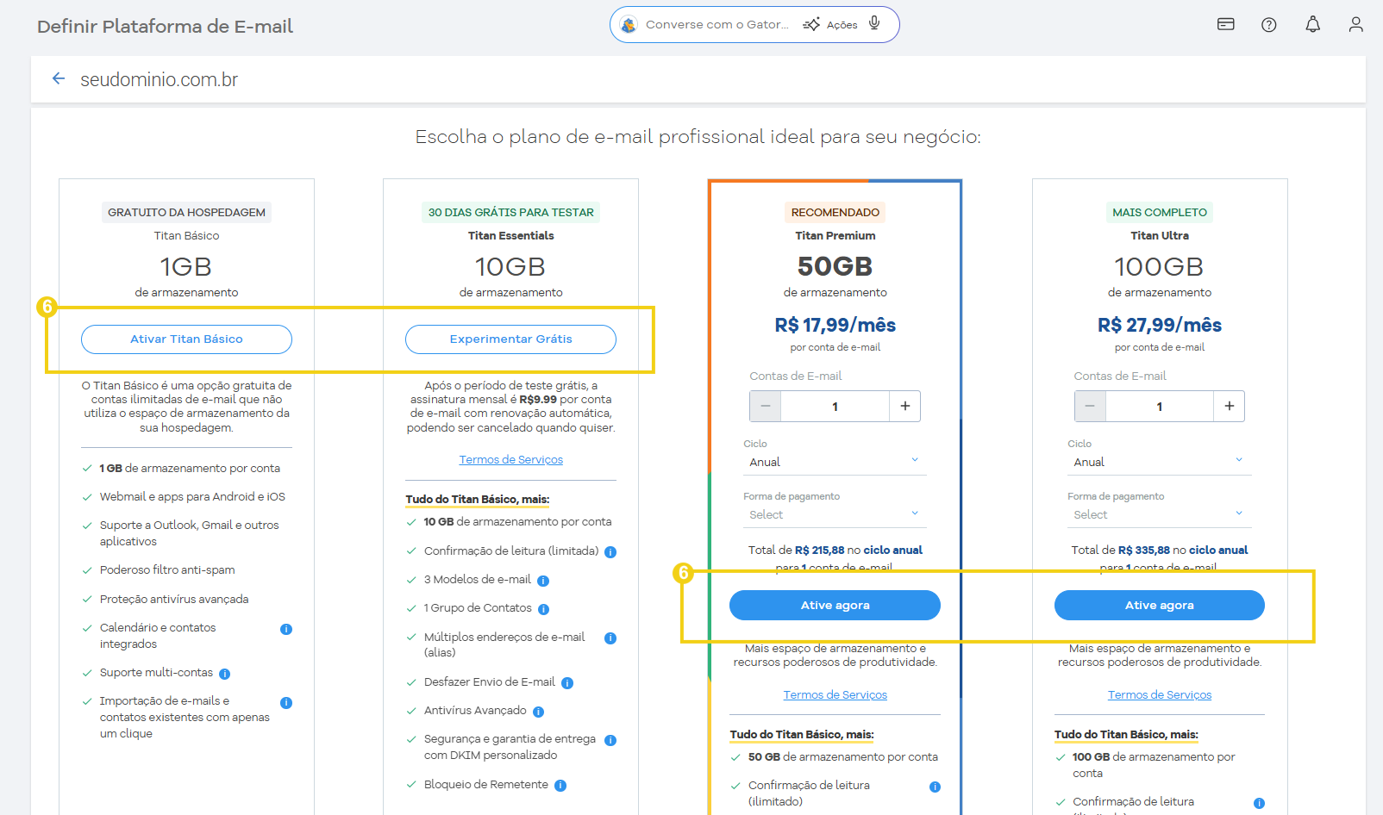Open the help question mark icon
1383x815 pixels.
[1268, 25]
